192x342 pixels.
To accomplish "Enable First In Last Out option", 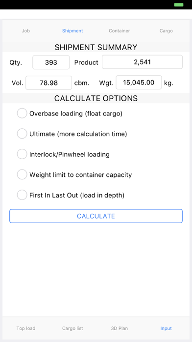I will [22, 195].
